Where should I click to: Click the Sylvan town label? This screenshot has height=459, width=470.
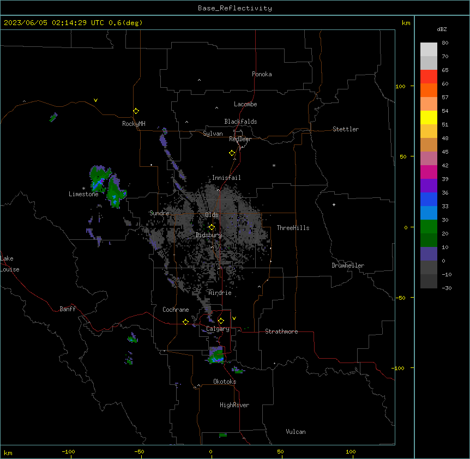pos(213,134)
